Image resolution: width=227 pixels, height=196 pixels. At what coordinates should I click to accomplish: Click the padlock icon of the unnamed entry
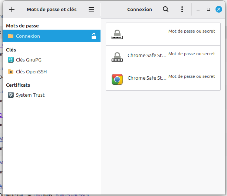click(117, 34)
